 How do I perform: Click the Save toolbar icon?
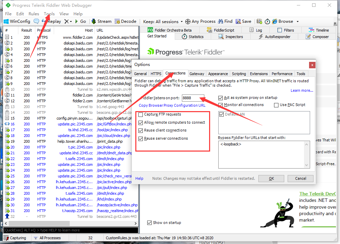tap(238, 21)
